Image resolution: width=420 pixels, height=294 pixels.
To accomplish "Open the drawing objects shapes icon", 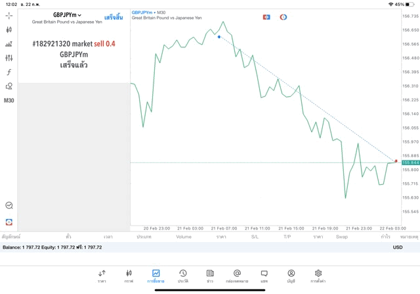I will tap(9, 86).
